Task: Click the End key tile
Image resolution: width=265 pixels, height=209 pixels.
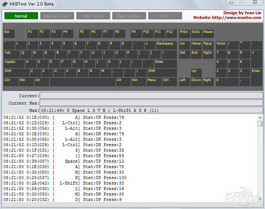Action: click(196, 55)
